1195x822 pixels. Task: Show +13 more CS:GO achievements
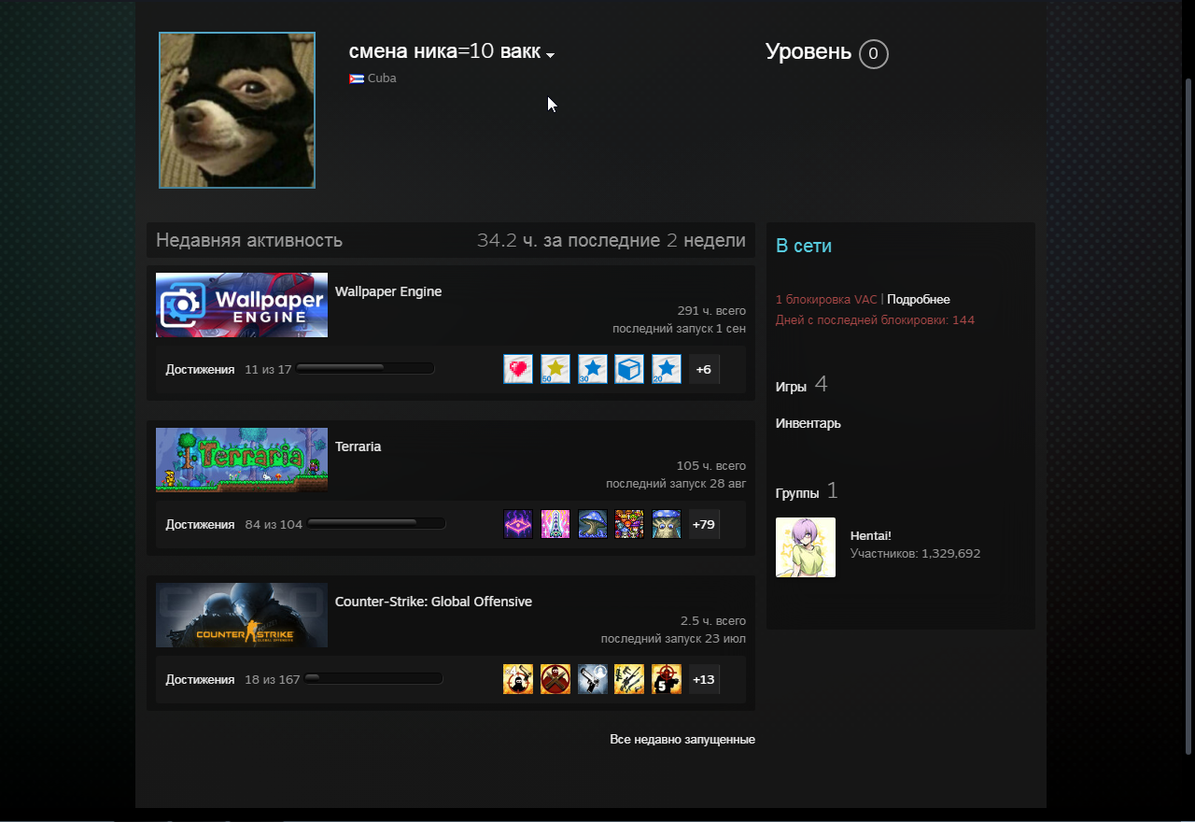[x=704, y=679]
